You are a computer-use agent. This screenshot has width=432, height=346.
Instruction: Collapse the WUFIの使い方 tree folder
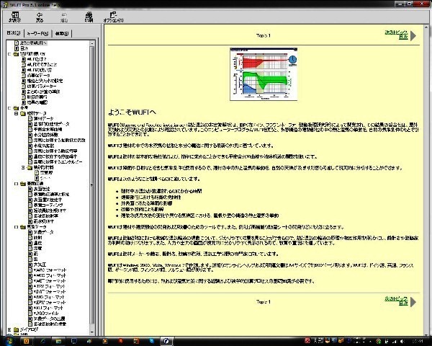(9, 54)
